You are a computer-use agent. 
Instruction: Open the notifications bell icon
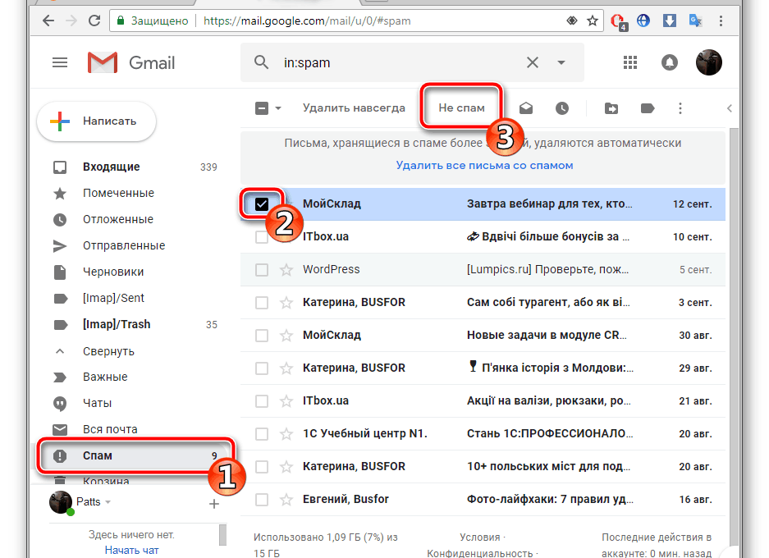point(670,62)
